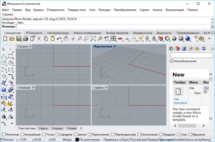Image resolution: width=215 pixels, height=142 pixels.
Task: Enable the Конечная osnap checkbox
Action: click(3, 135)
